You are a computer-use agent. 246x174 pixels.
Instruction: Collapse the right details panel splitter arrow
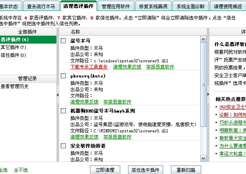(208, 95)
